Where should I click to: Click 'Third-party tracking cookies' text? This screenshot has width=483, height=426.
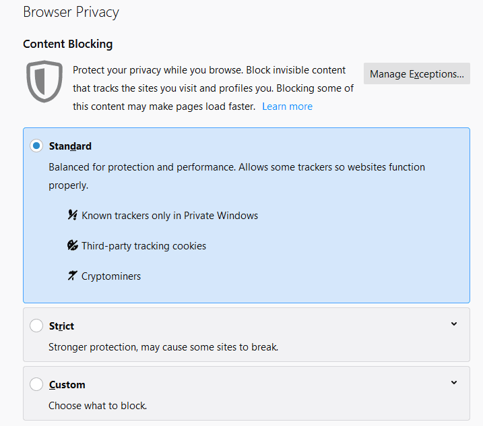tap(144, 246)
